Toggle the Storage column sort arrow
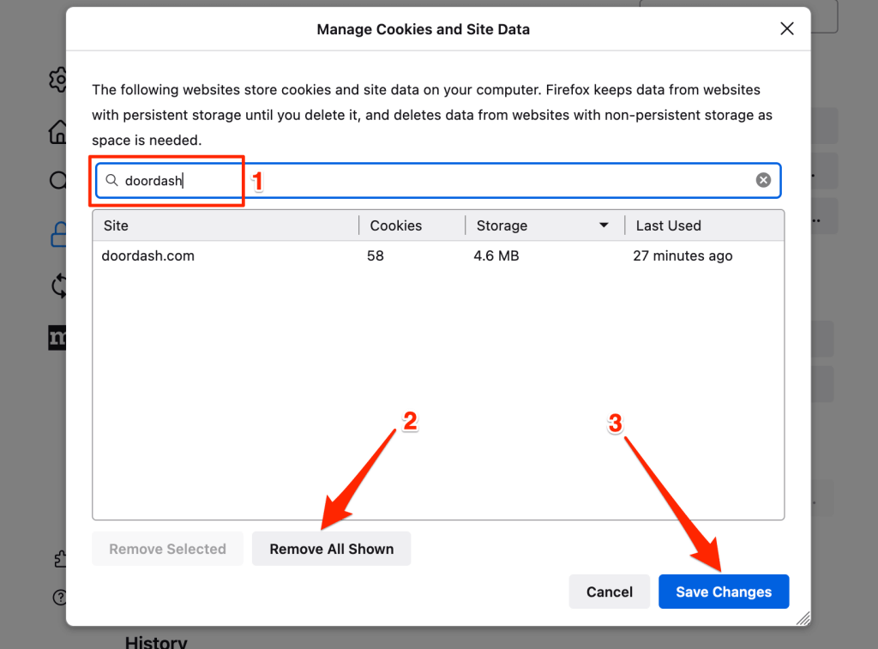Screen dimensions: 878x649 tap(604, 225)
